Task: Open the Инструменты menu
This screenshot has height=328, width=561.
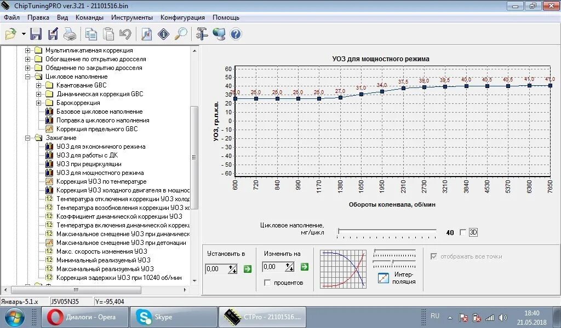Action: (x=132, y=17)
